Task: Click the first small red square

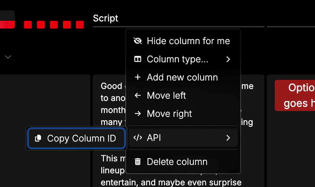Action: (28, 25)
